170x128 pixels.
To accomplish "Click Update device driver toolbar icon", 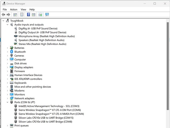I will [40, 15].
